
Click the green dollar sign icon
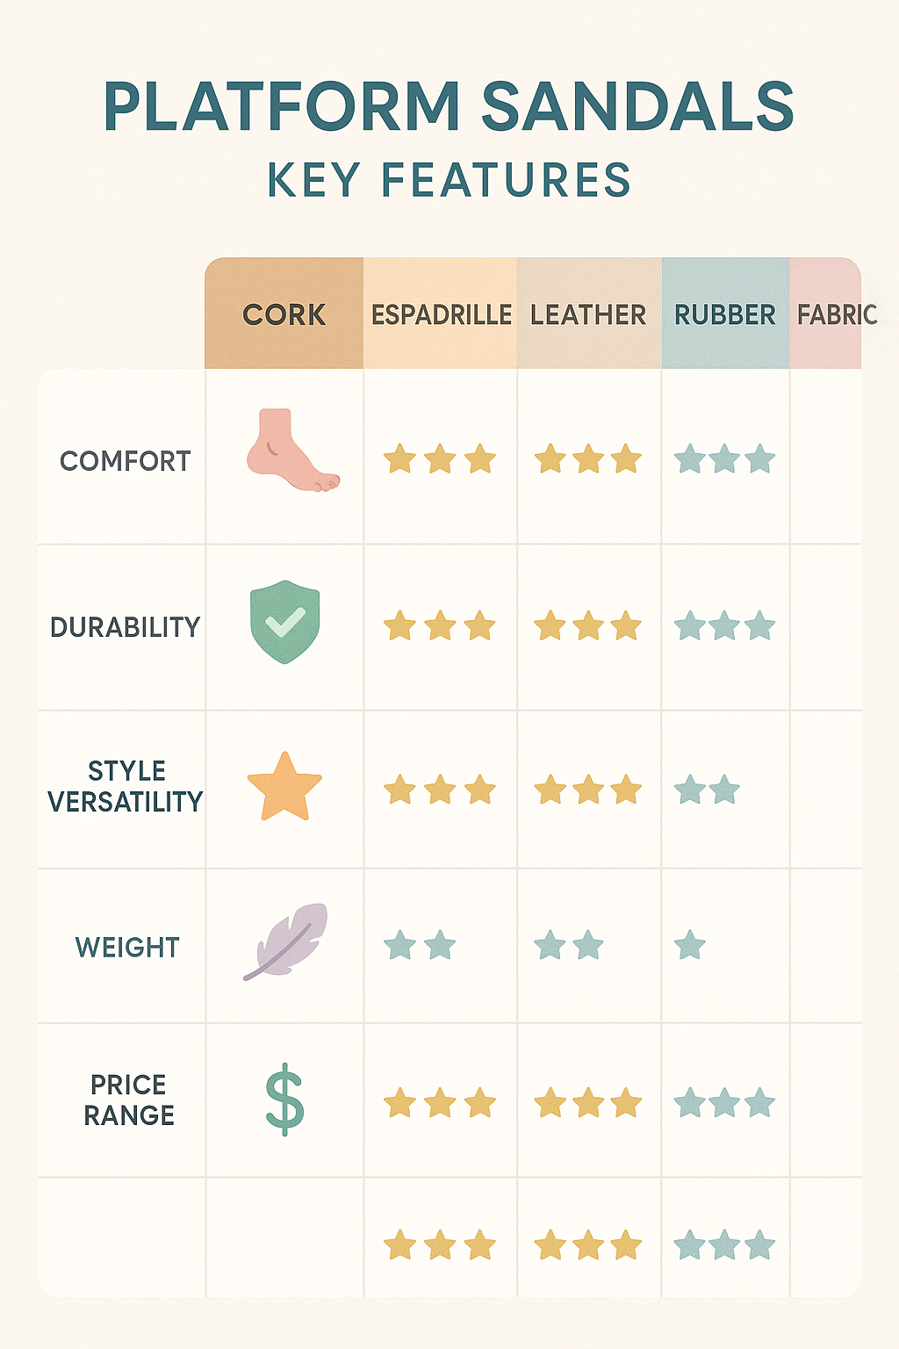click(284, 1099)
